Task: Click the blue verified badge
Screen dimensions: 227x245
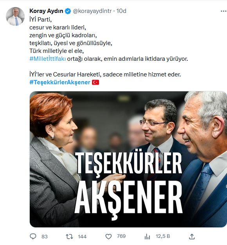Action: click(68, 11)
